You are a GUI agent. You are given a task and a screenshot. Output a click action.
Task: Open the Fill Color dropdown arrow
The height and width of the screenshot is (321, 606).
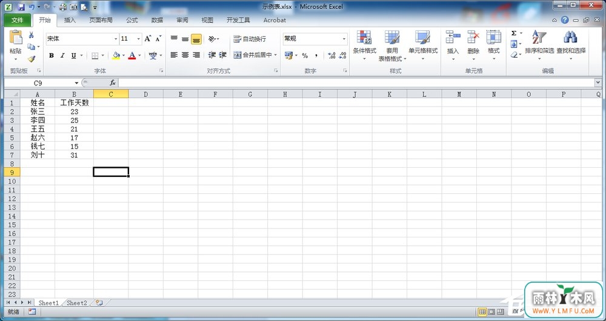click(124, 56)
